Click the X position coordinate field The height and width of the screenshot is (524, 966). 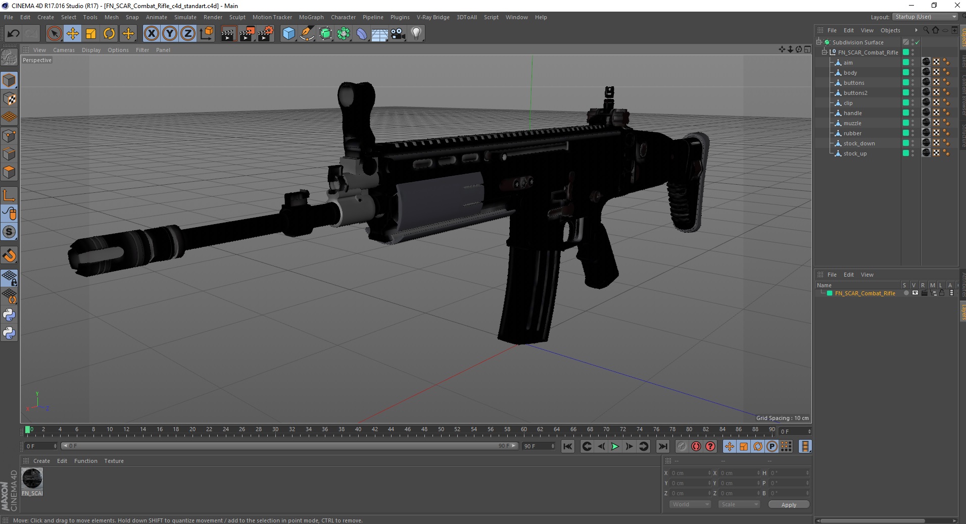coord(690,473)
